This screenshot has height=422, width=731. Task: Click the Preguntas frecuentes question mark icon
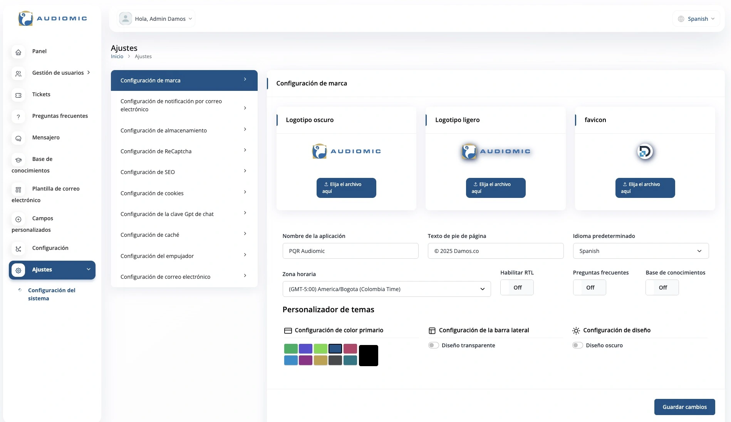click(18, 117)
